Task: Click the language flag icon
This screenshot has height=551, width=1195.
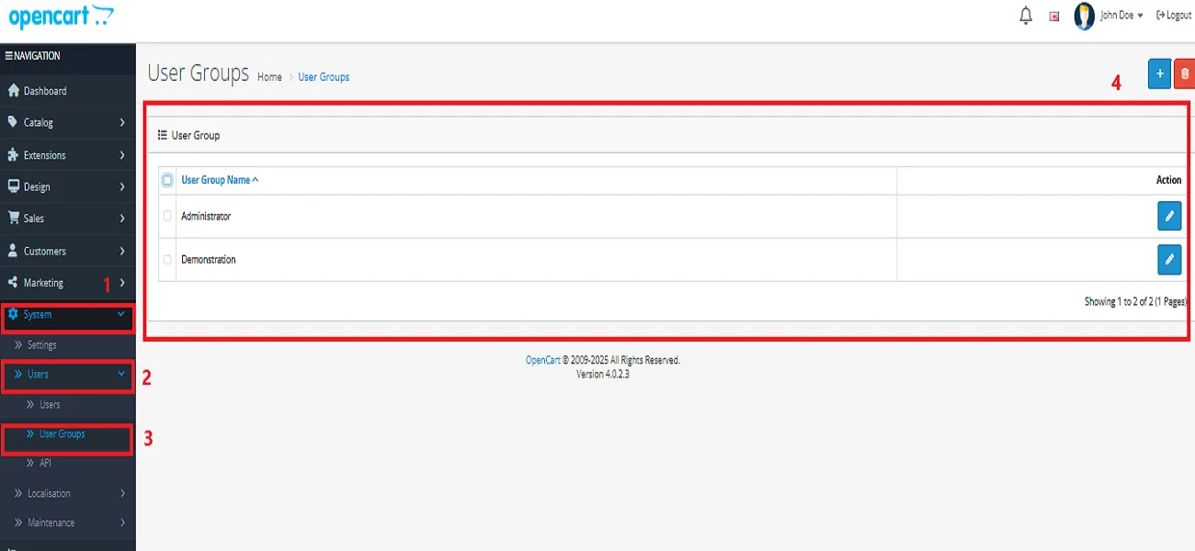Action: click(x=1054, y=17)
